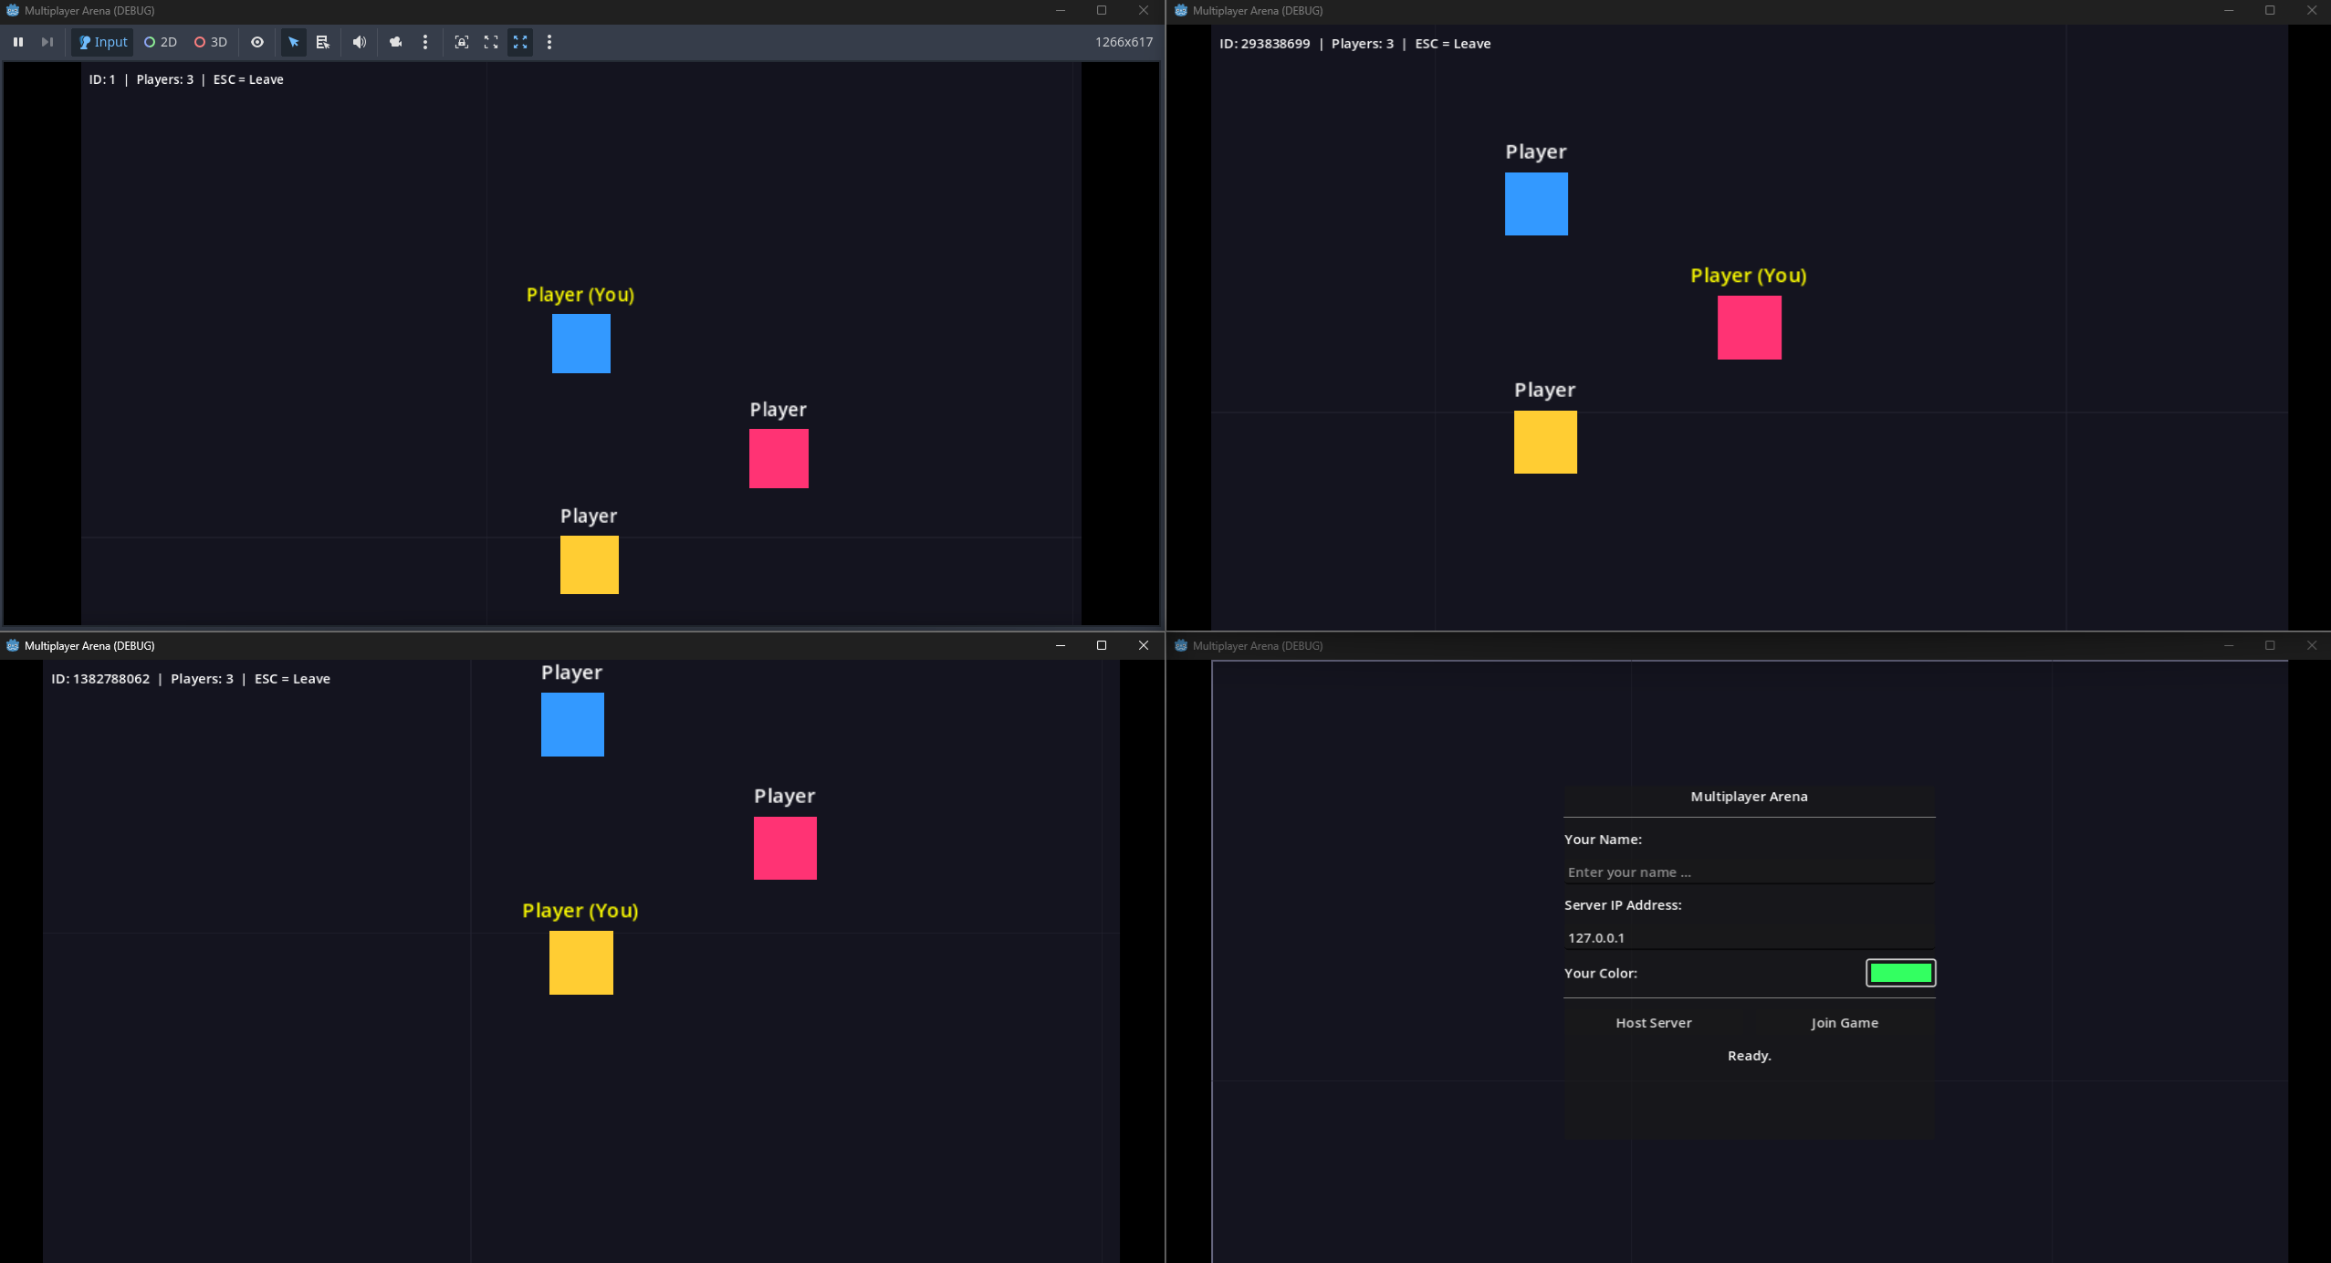Open embedding options three-dot menu
The height and width of the screenshot is (1263, 2331).
(549, 42)
